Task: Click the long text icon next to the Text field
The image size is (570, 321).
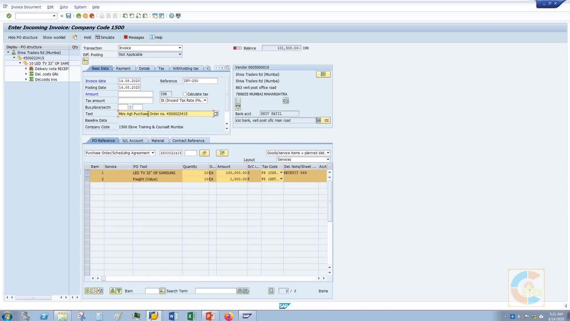Action: tap(216, 114)
